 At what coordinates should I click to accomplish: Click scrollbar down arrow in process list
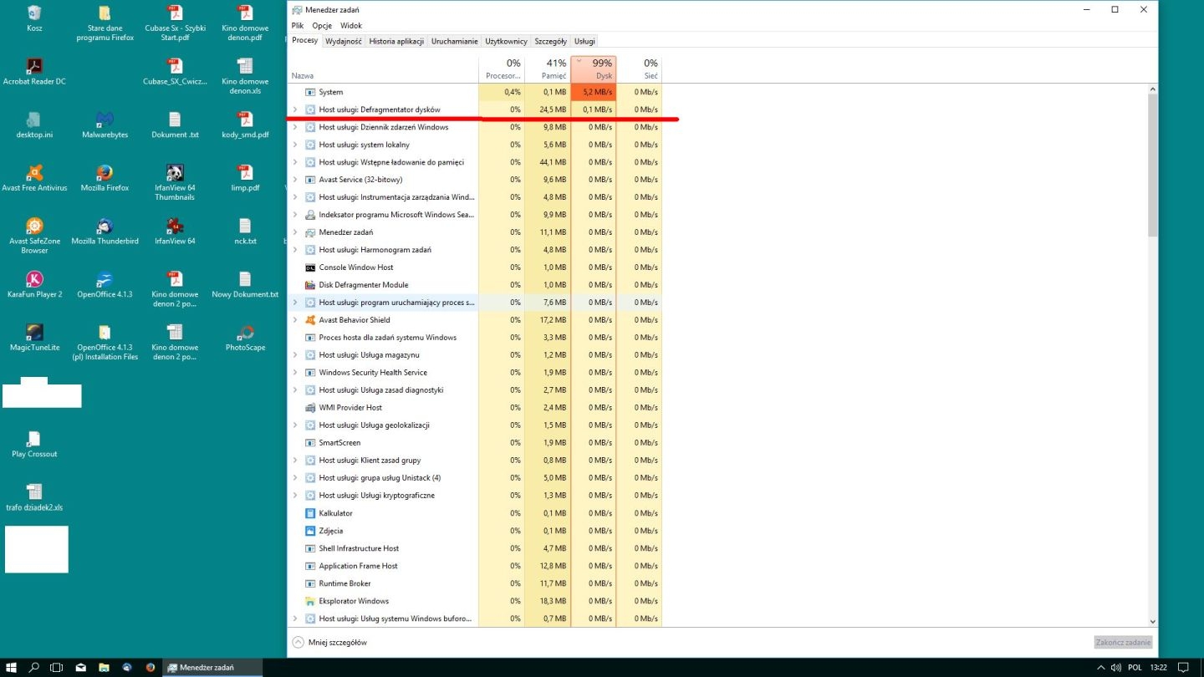1153,622
